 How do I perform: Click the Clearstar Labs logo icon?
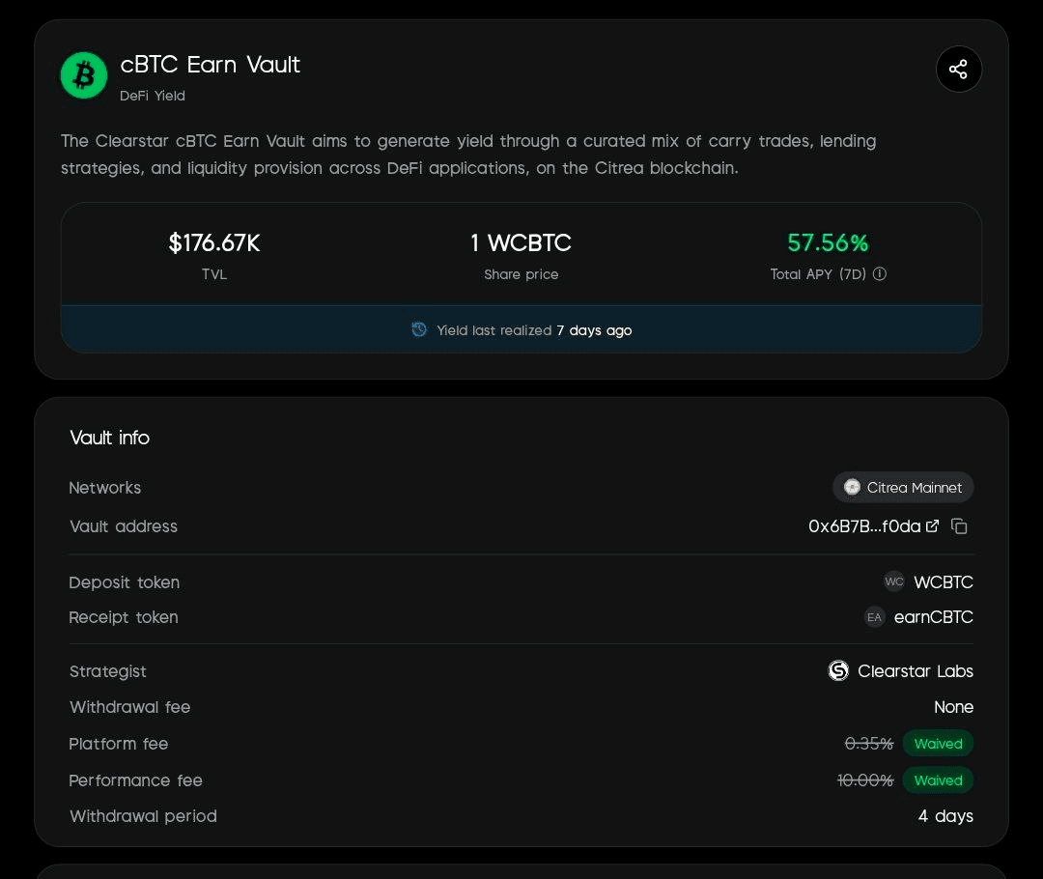[x=838, y=670]
